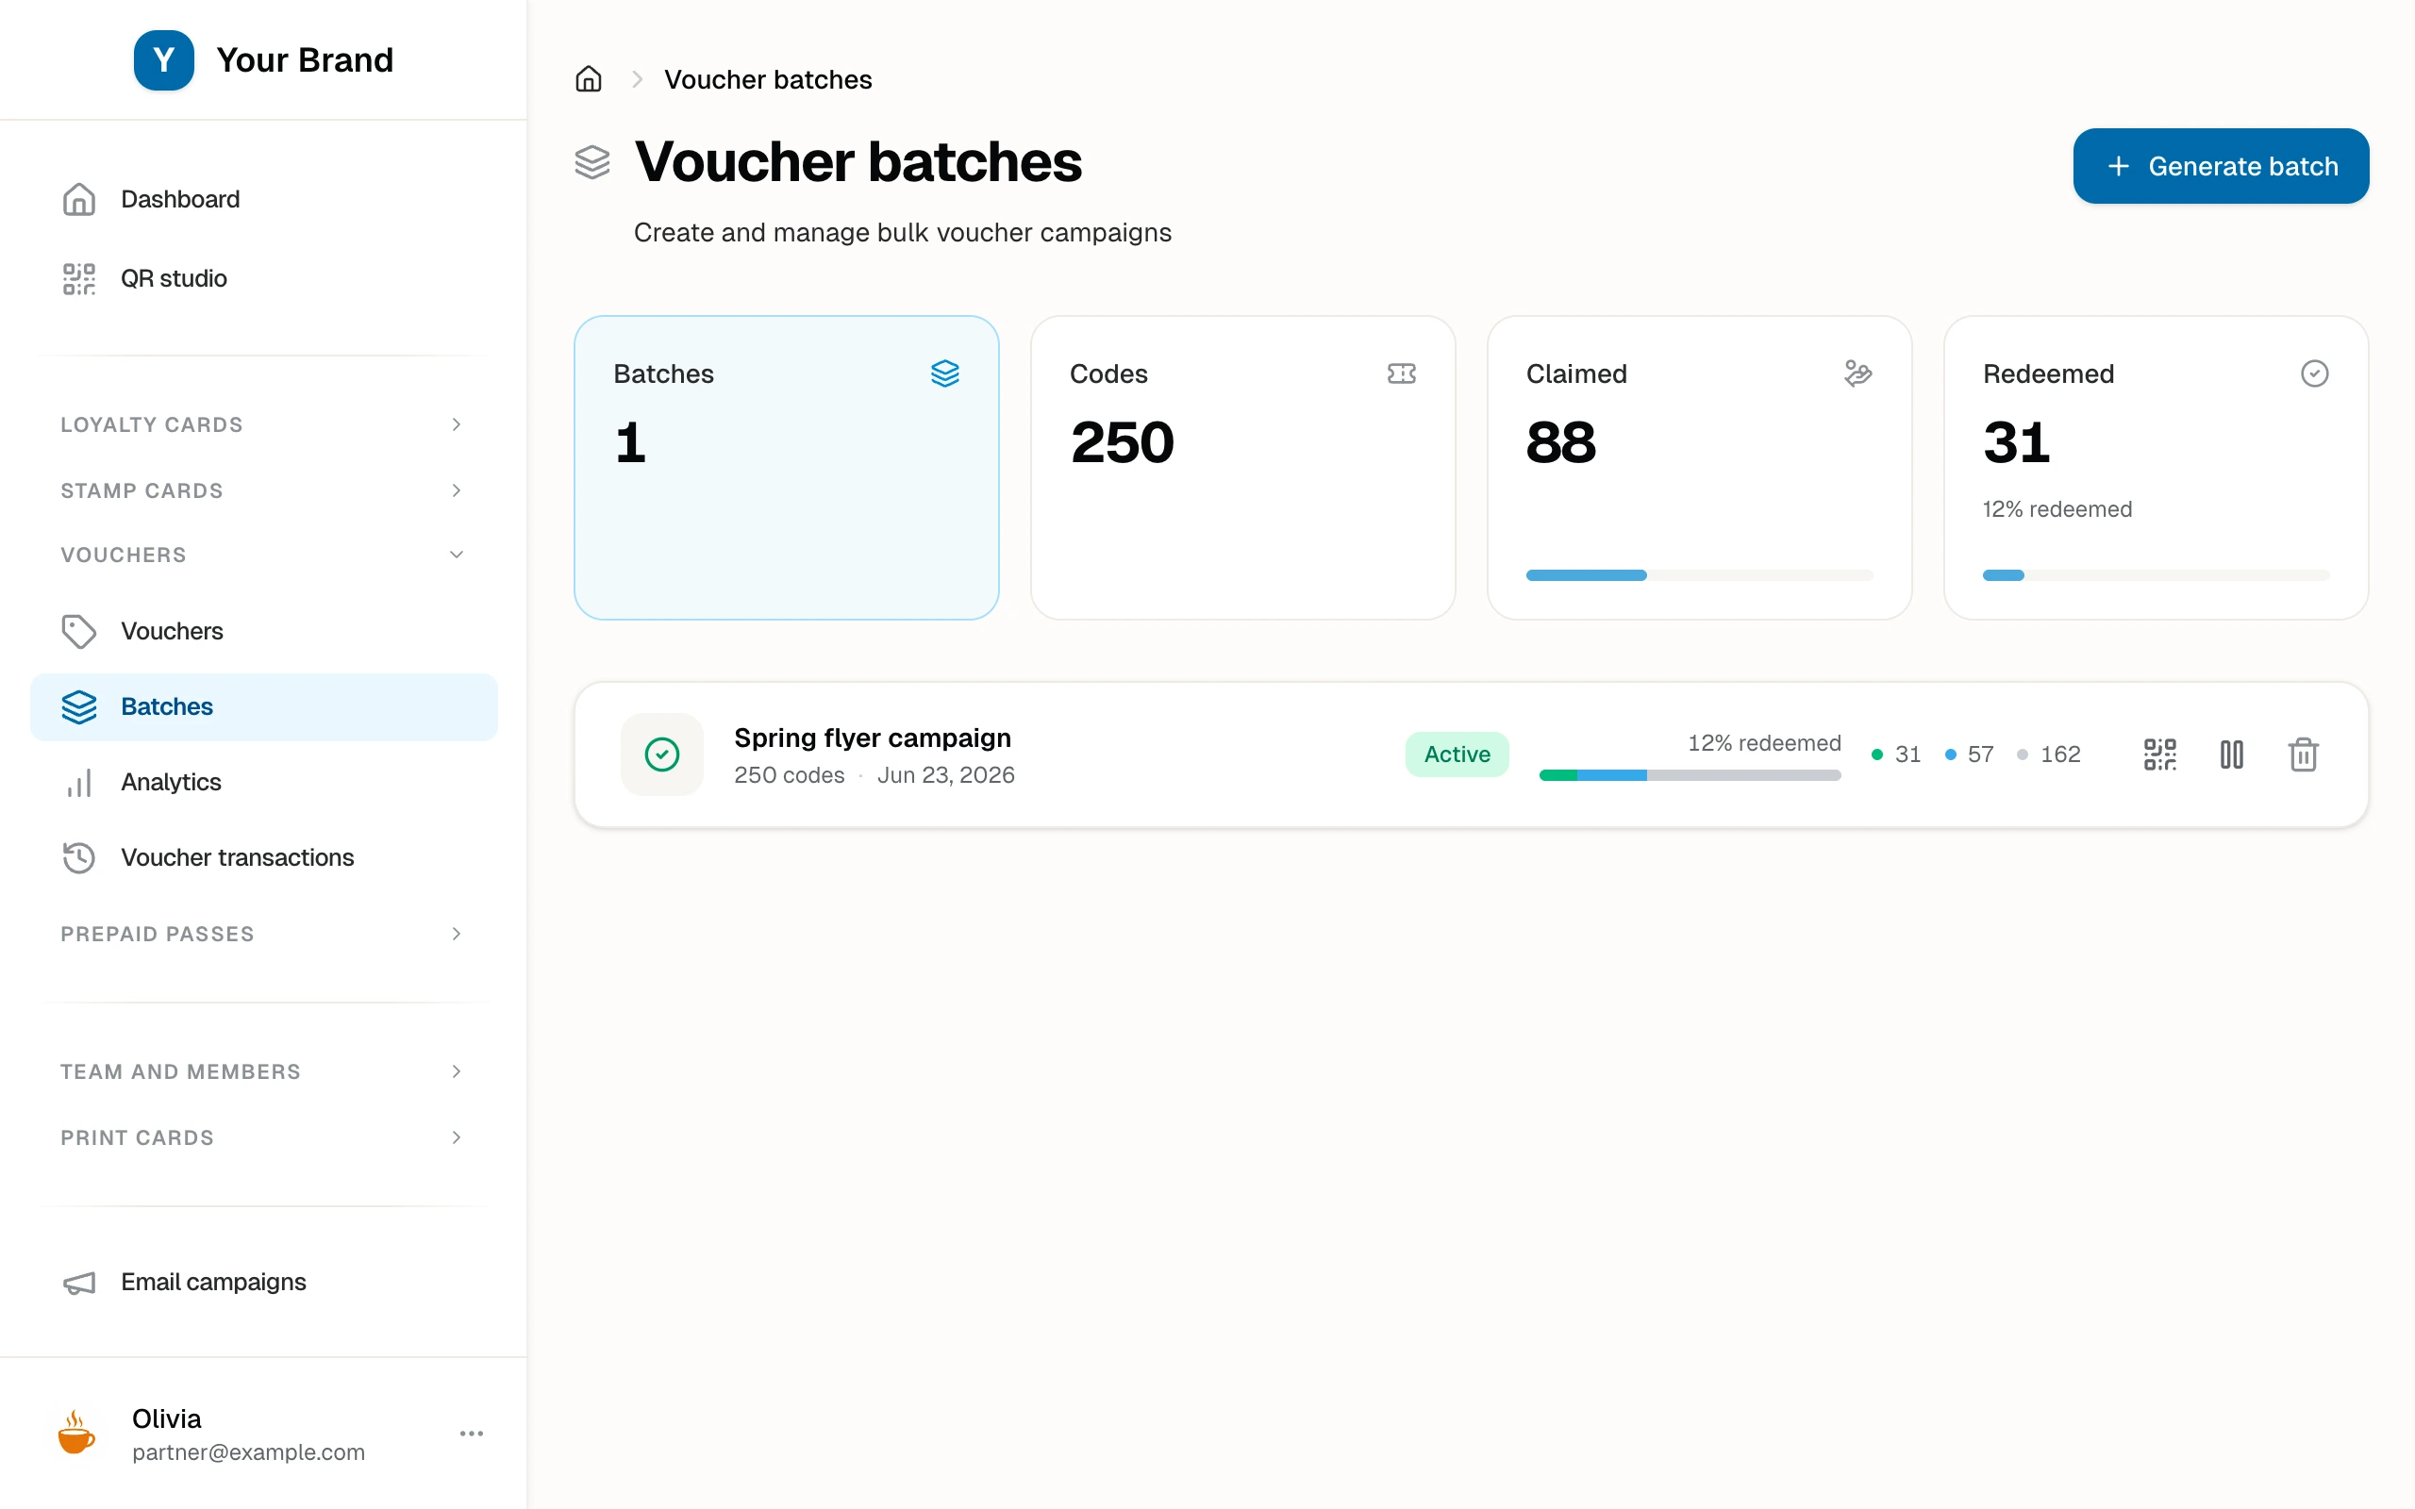This screenshot has width=2415, height=1509.
Task: Click the Dashboard house icon in the sidebar
Action: click(79, 199)
